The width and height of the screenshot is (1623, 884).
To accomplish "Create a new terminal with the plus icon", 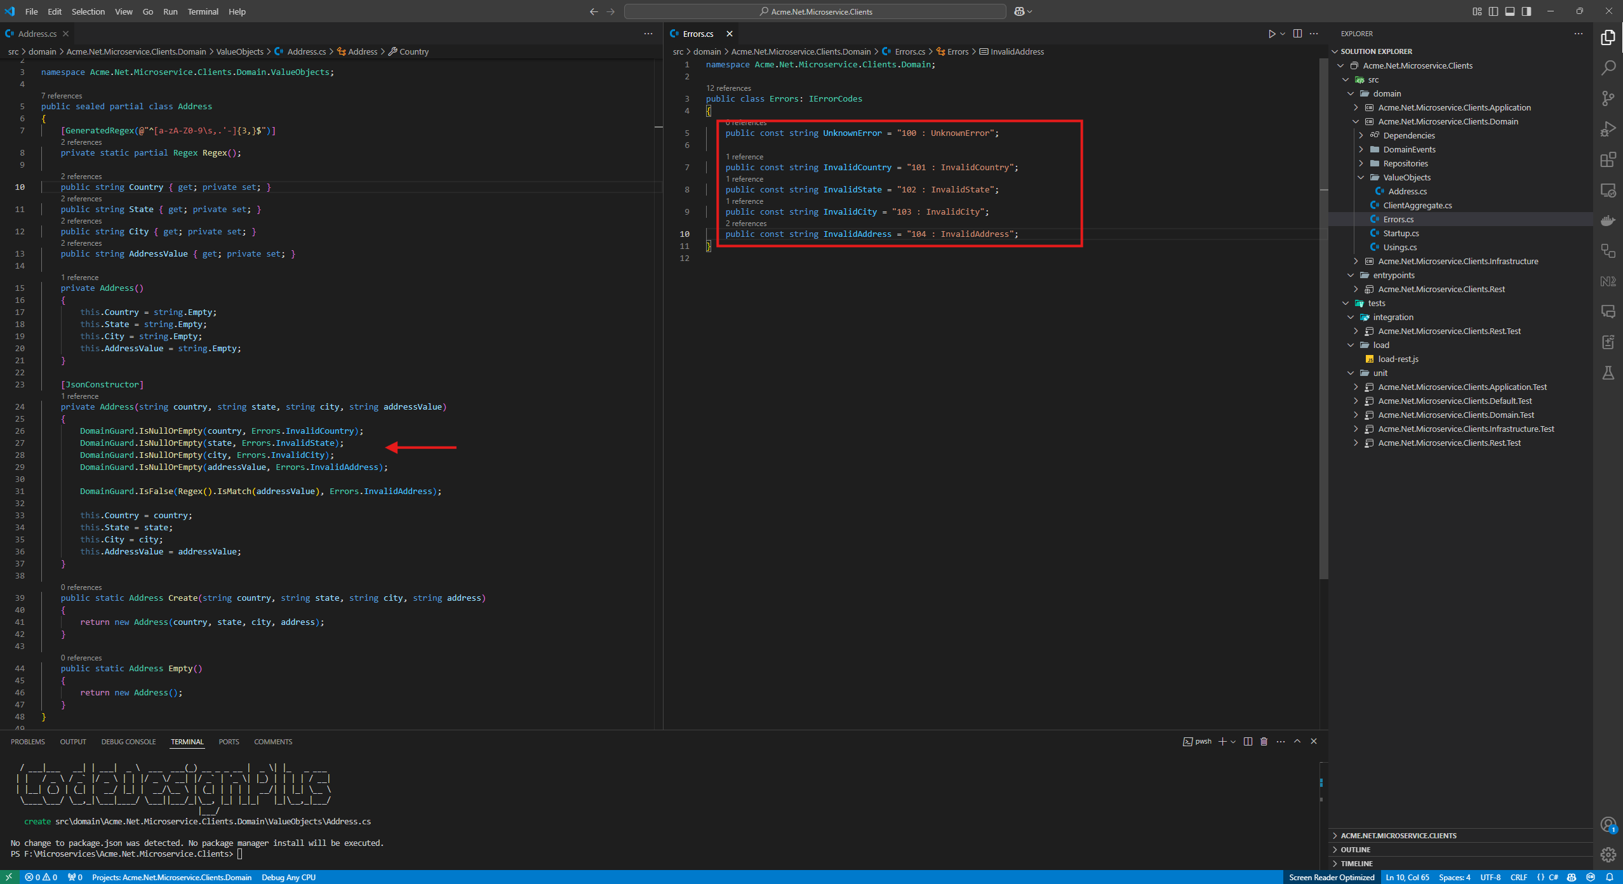I will 1222,741.
